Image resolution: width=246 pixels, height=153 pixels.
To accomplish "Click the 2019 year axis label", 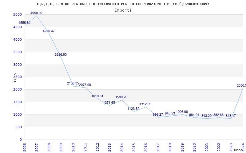I will [182, 147].
